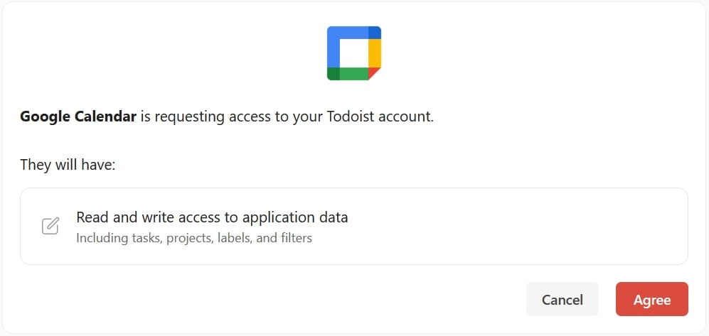Click the words "Todoist account" in the request sentence
Screen dimensions: 709x336
378,117
